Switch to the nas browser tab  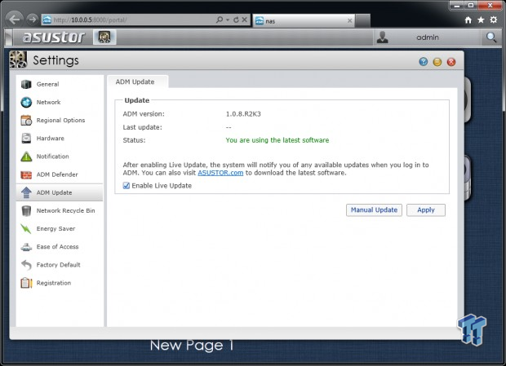[304, 21]
